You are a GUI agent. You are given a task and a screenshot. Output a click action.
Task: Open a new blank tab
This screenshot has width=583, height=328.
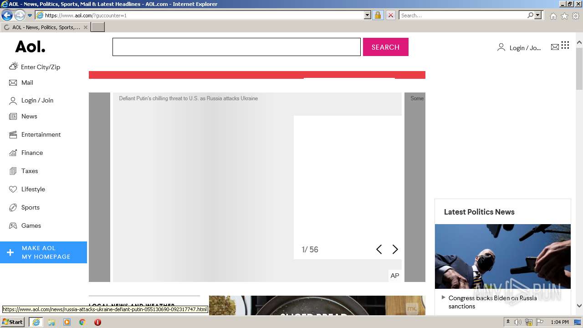click(x=98, y=27)
